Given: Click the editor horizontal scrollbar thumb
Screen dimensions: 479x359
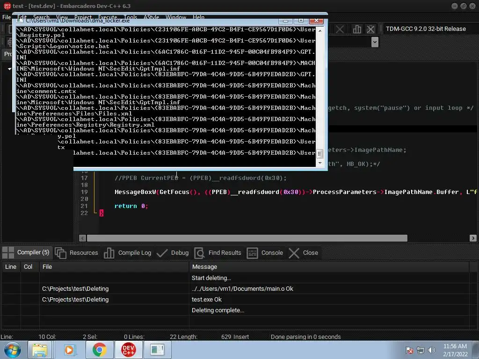Looking at the screenshot, I should point(247,238).
